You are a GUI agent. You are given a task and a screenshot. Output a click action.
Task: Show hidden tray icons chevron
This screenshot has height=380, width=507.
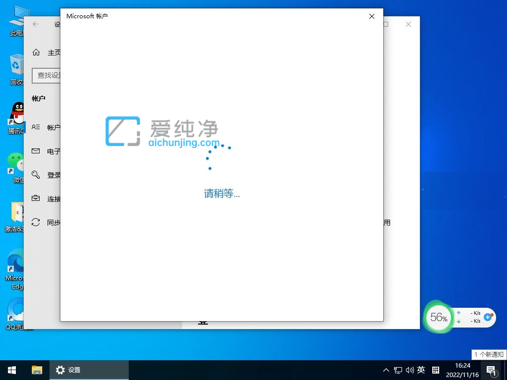[x=386, y=370]
